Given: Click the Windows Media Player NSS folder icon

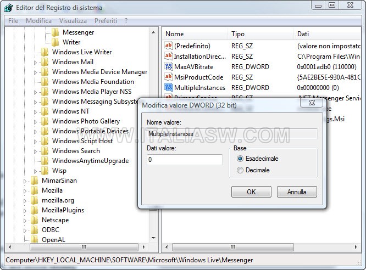Looking at the screenshot, I should (45, 92).
